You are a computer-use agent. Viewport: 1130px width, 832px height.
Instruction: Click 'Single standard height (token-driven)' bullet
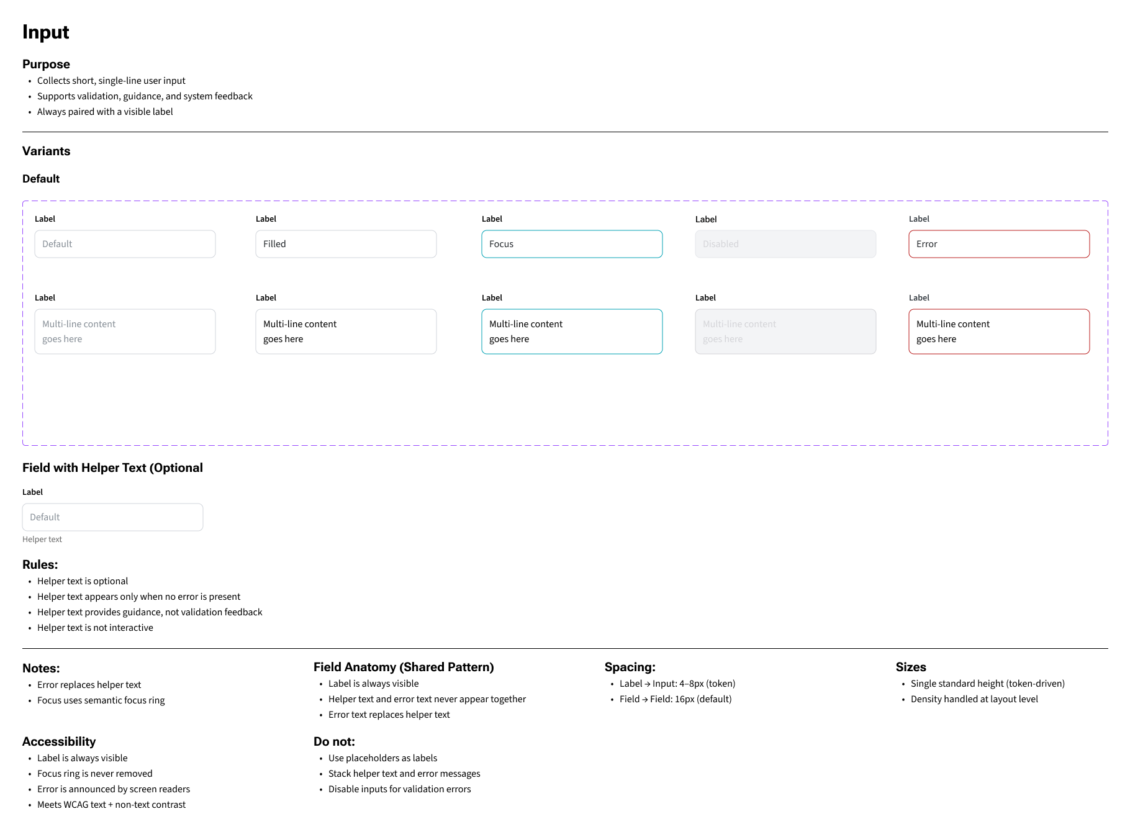pos(988,684)
